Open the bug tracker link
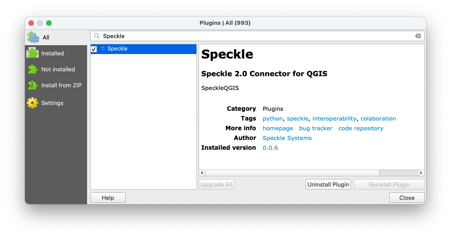 coord(316,128)
